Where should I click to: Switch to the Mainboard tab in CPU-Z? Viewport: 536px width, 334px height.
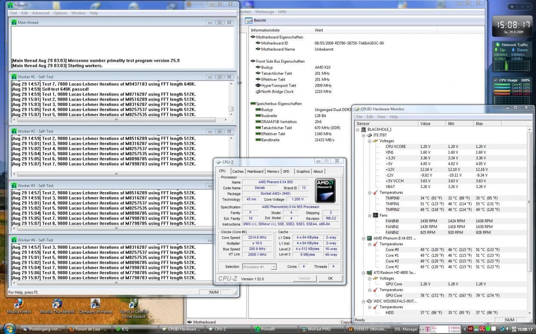click(255, 172)
